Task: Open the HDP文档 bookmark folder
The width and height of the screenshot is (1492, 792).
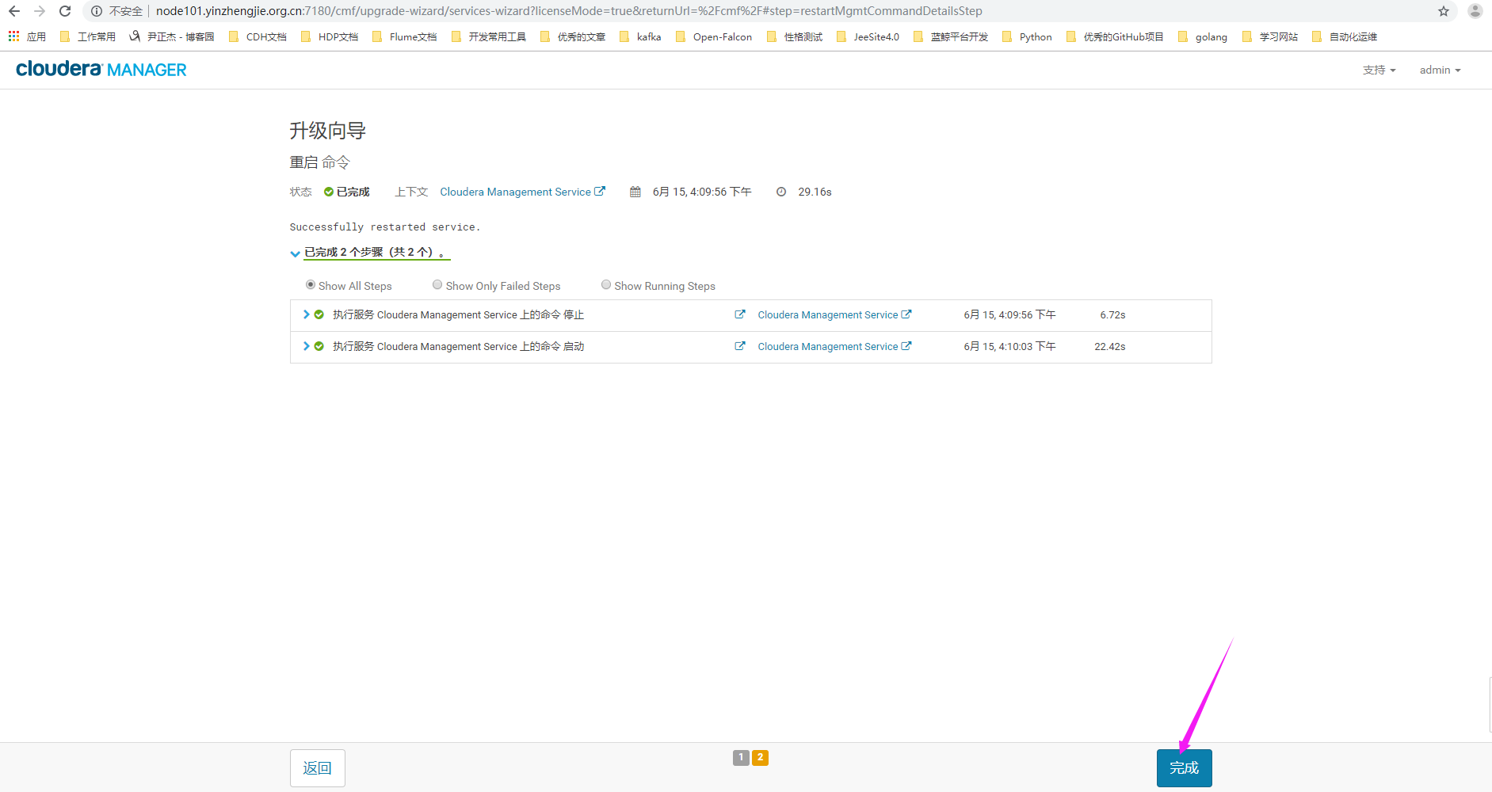Action: (x=330, y=36)
